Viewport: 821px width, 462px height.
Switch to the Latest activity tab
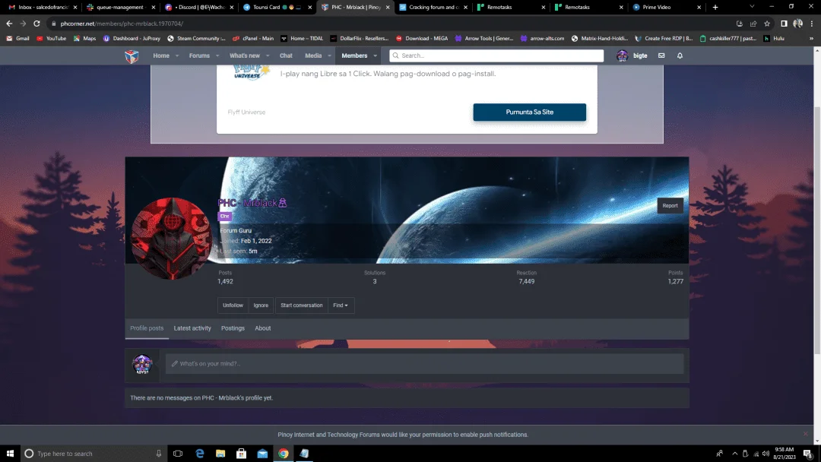pyautogui.click(x=192, y=328)
